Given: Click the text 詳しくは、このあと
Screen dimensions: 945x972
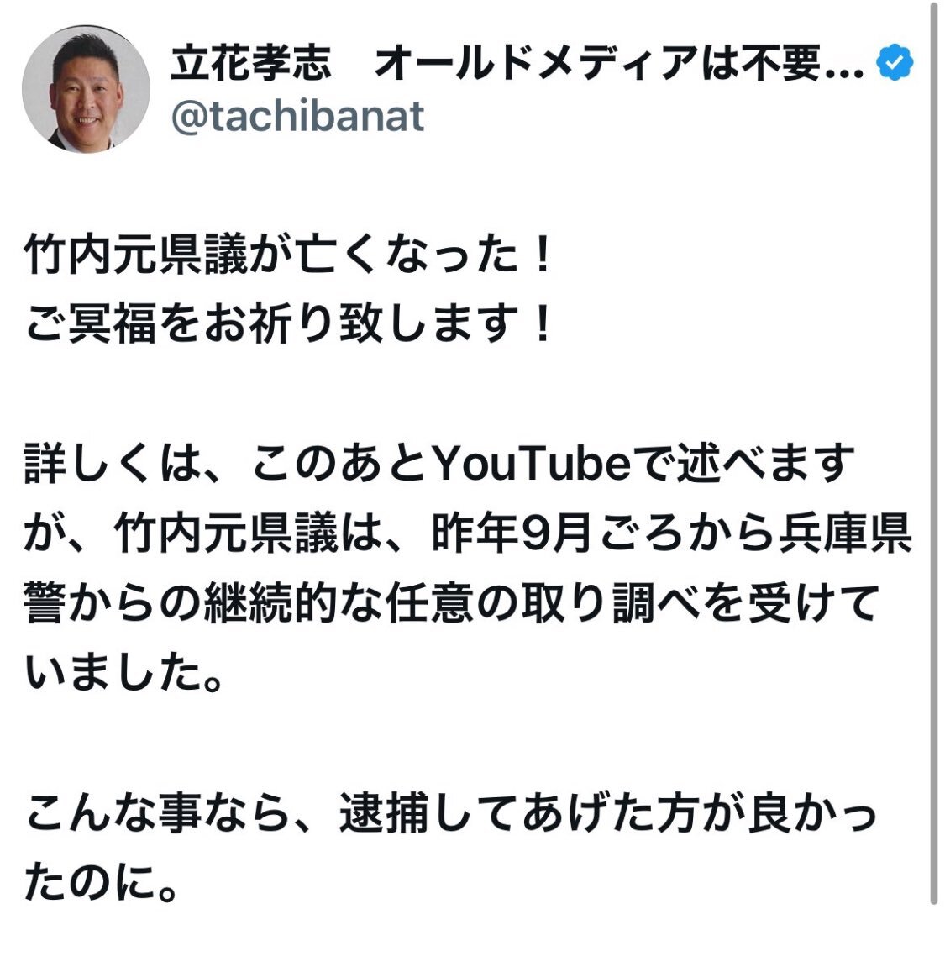Looking at the screenshot, I should coord(228,464).
